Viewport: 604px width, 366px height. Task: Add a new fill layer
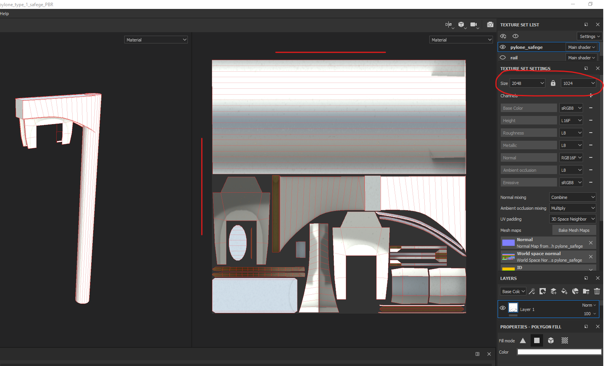(564, 291)
